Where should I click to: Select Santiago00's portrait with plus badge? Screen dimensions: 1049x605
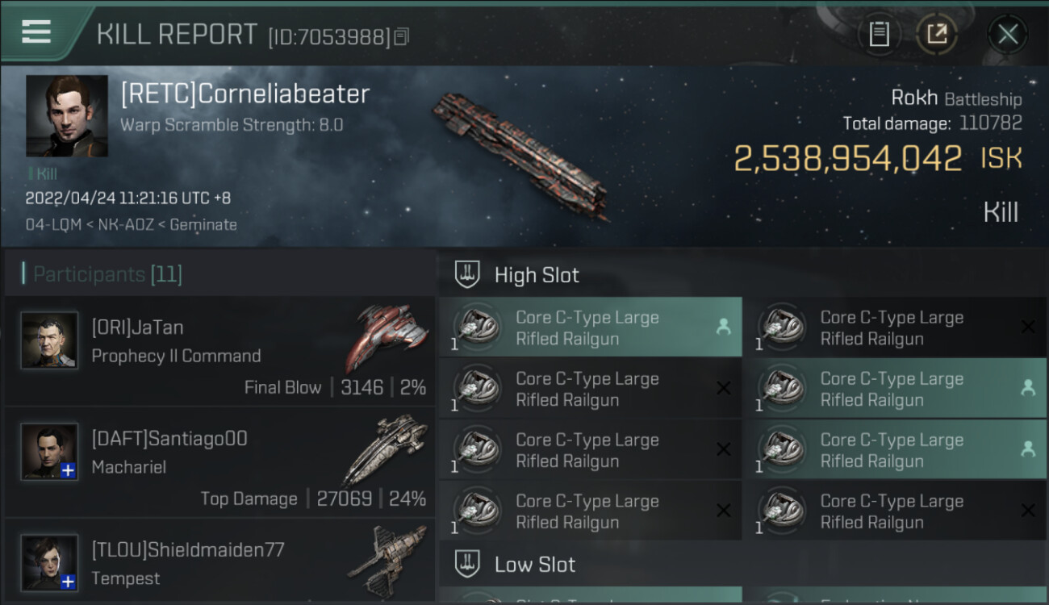49,452
